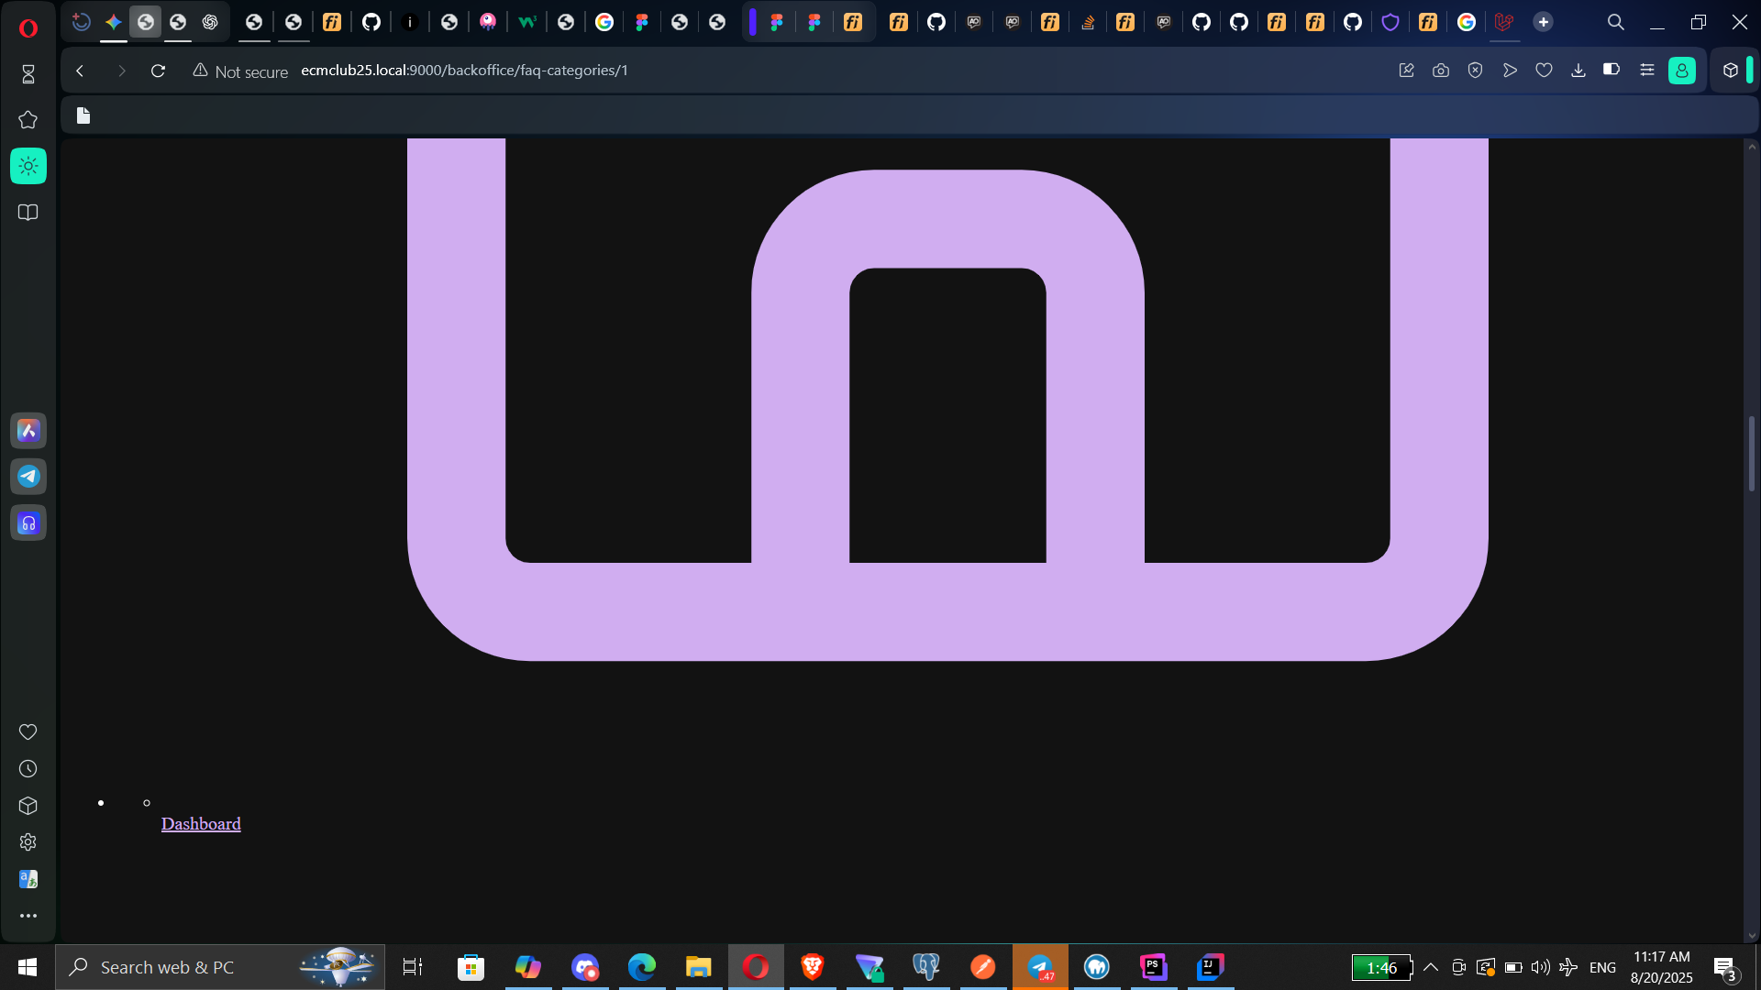Screen dimensions: 1761x990
Task: Reload the current page
Action: [158, 71]
